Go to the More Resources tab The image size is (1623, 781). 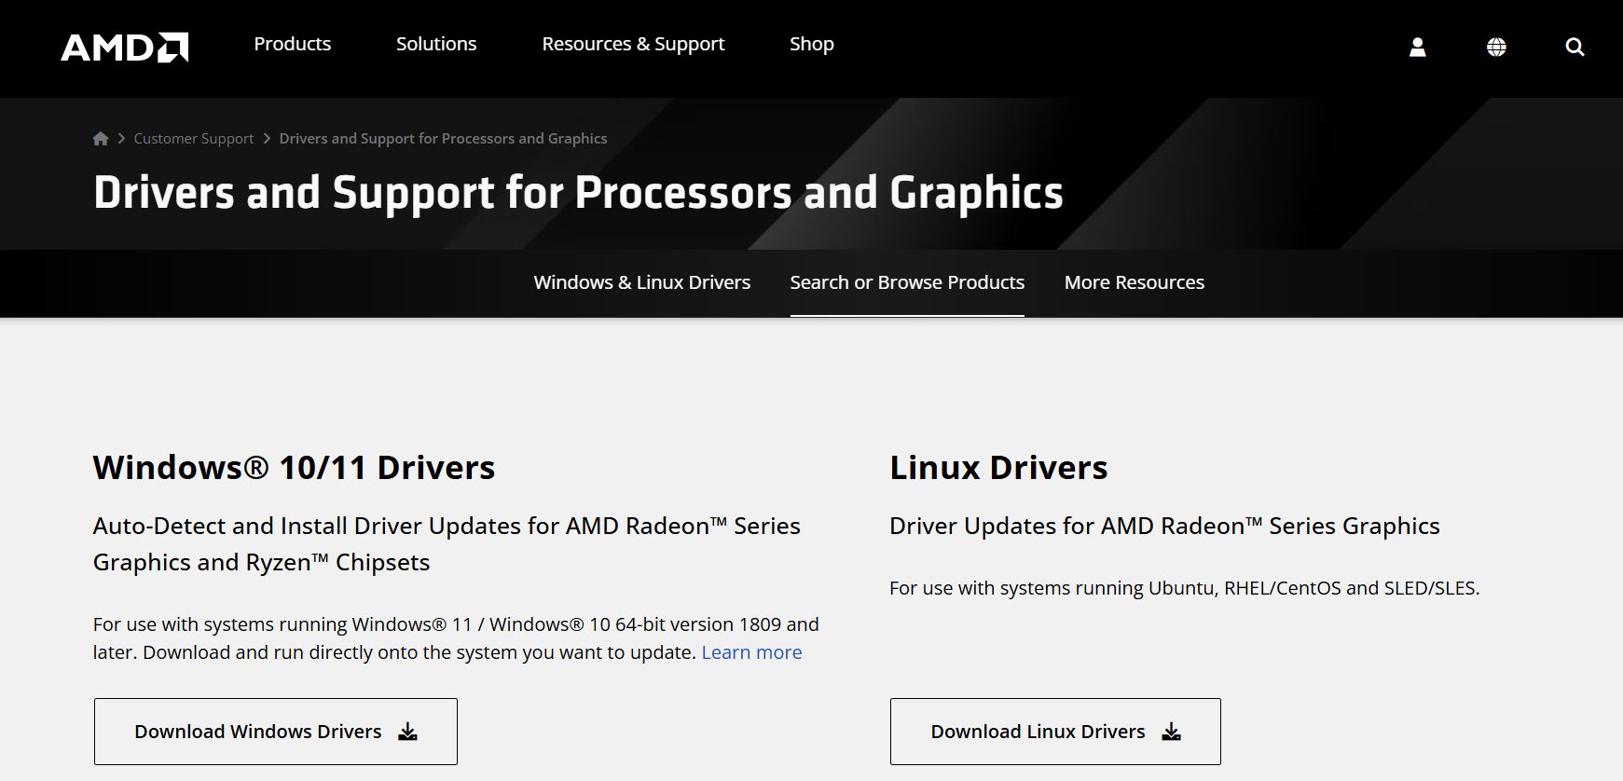click(1134, 282)
